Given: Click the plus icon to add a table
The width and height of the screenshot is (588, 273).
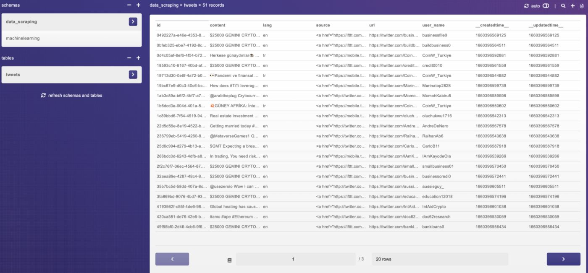Looking at the screenshot, I should click(x=138, y=58).
